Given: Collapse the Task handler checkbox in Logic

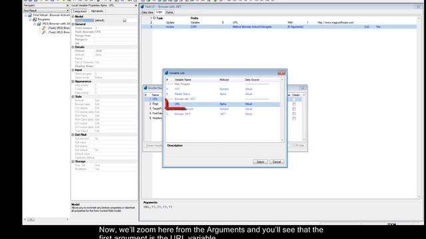Looking at the screenshot, I should pyautogui.click(x=154, y=18).
